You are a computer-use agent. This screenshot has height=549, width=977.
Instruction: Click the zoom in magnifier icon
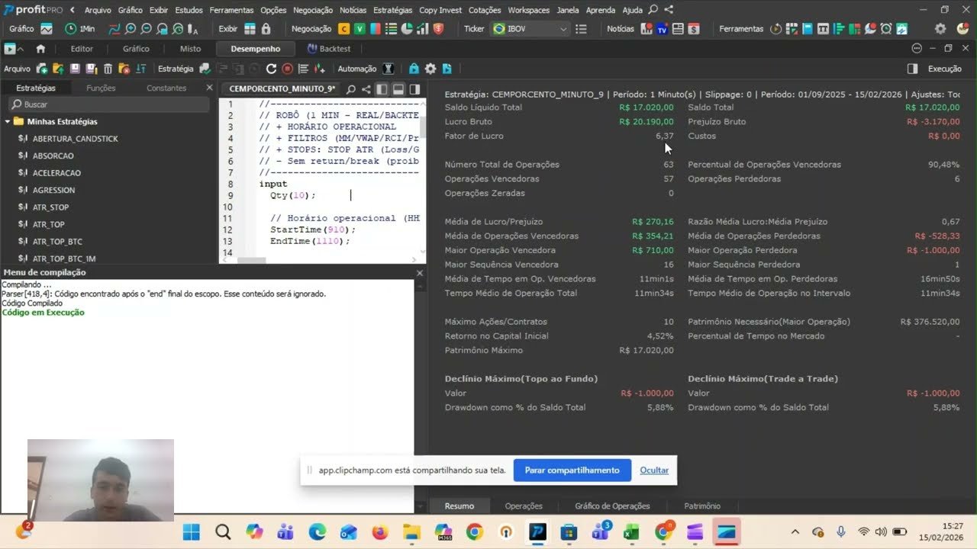point(131,27)
